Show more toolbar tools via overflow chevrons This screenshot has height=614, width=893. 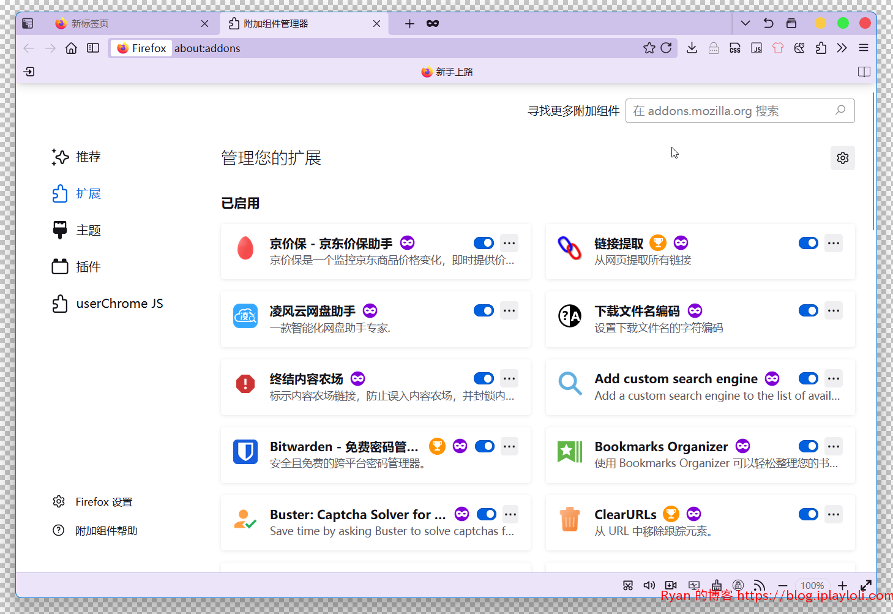coord(842,48)
